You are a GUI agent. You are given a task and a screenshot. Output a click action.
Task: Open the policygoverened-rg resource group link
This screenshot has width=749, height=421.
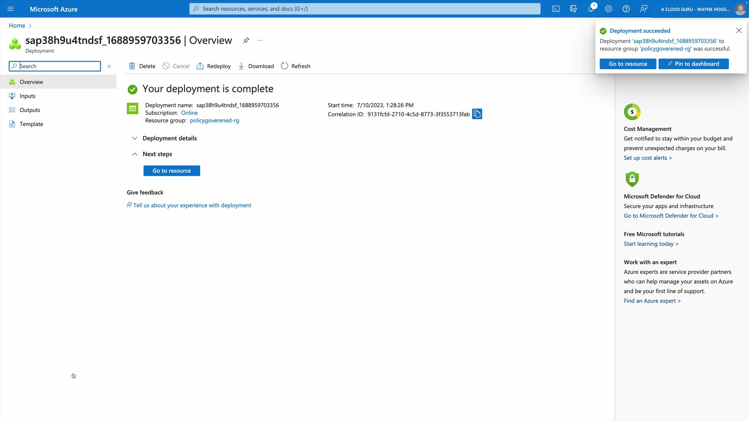(x=214, y=120)
